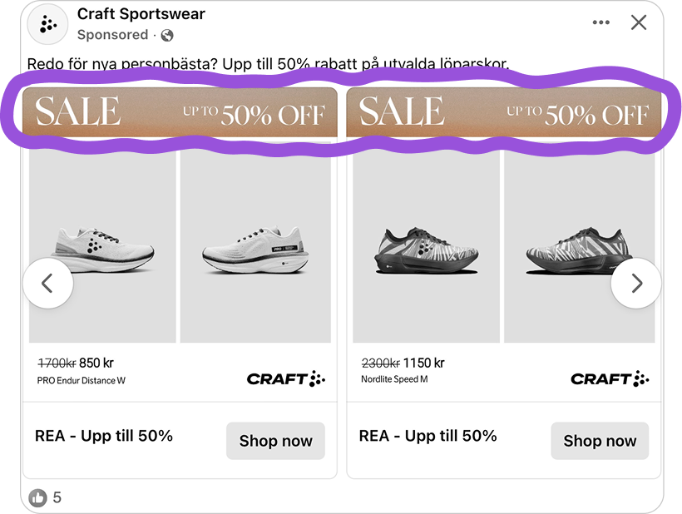The width and height of the screenshot is (682, 514).
Task: Open the Craft Sportswear page name link
Action: (x=141, y=14)
